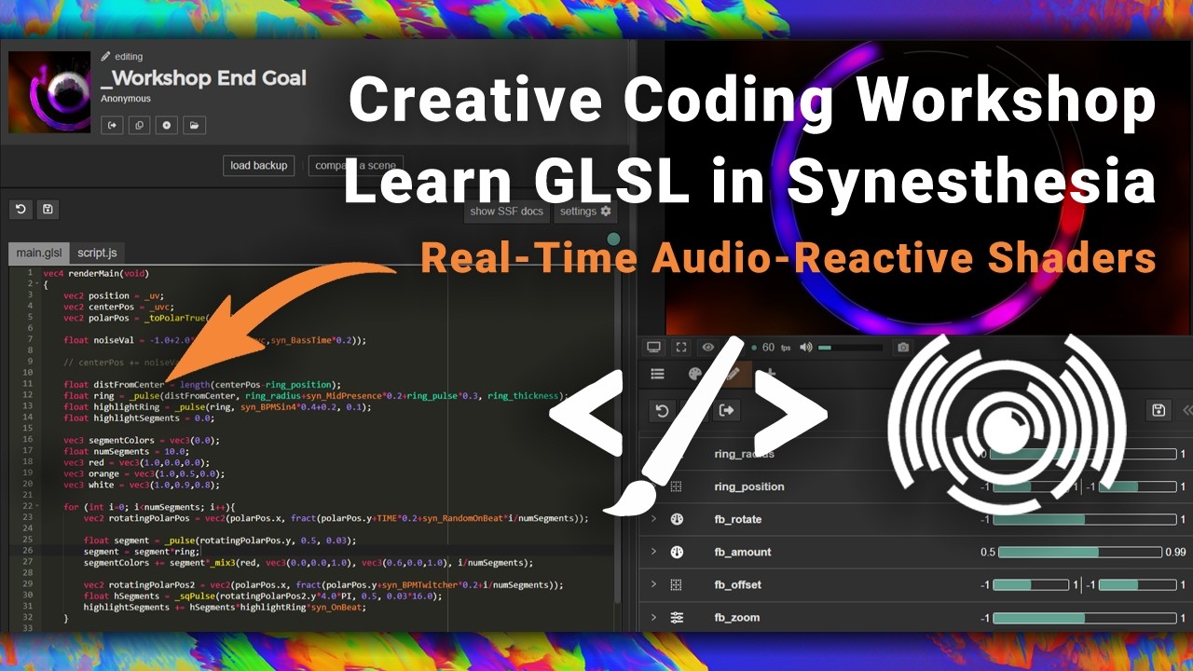This screenshot has width=1193, height=671.
Task: Expand the fb_zoom control row
Action: click(x=653, y=617)
